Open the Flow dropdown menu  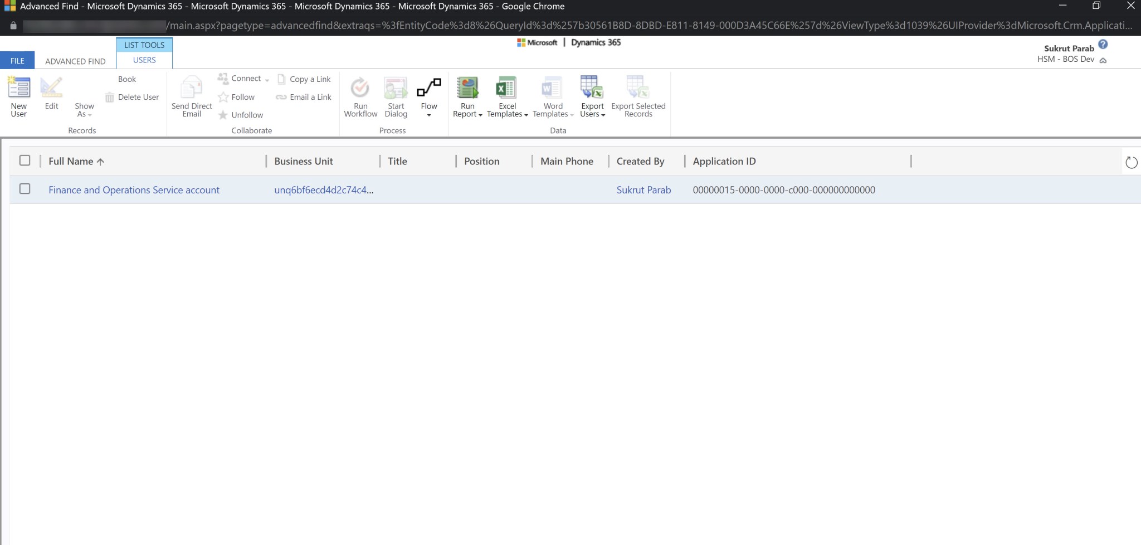pyautogui.click(x=428, y=114)
